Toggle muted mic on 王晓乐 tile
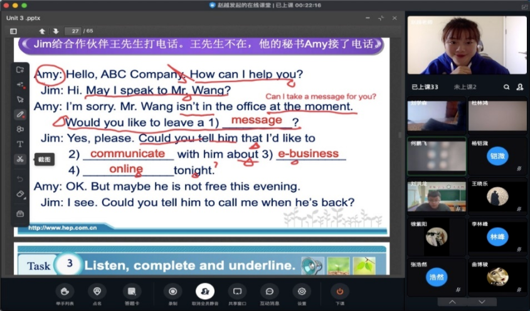The height and width of the screenshot is (311, 530). pyautogui.click(x=519, y=209)
